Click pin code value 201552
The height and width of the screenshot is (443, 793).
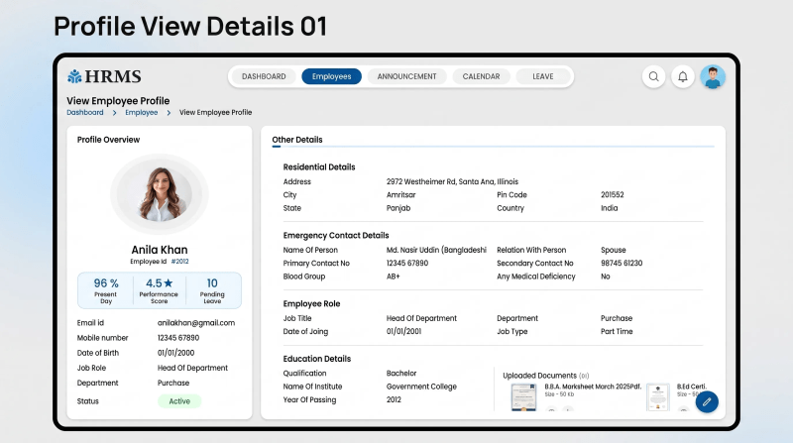612,194
